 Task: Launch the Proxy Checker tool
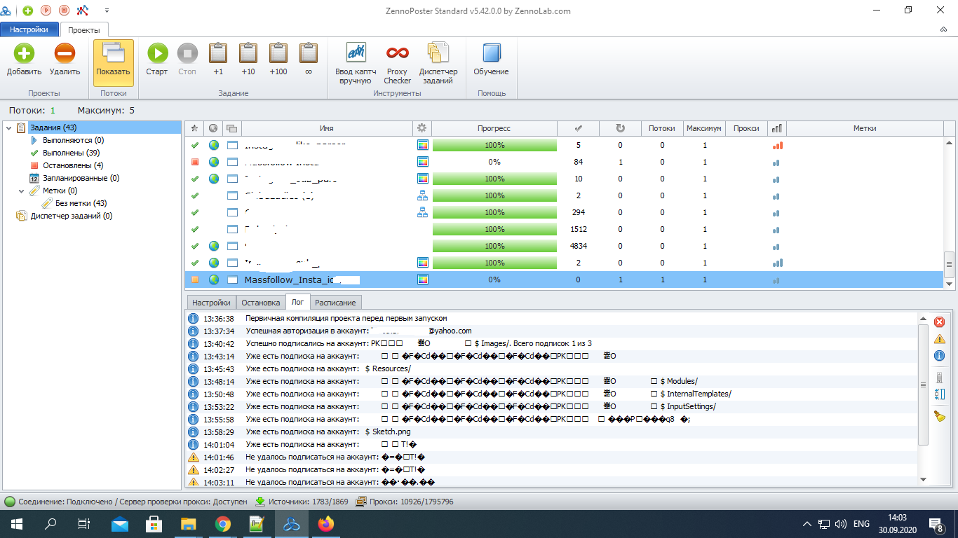[x=397, y=63]
